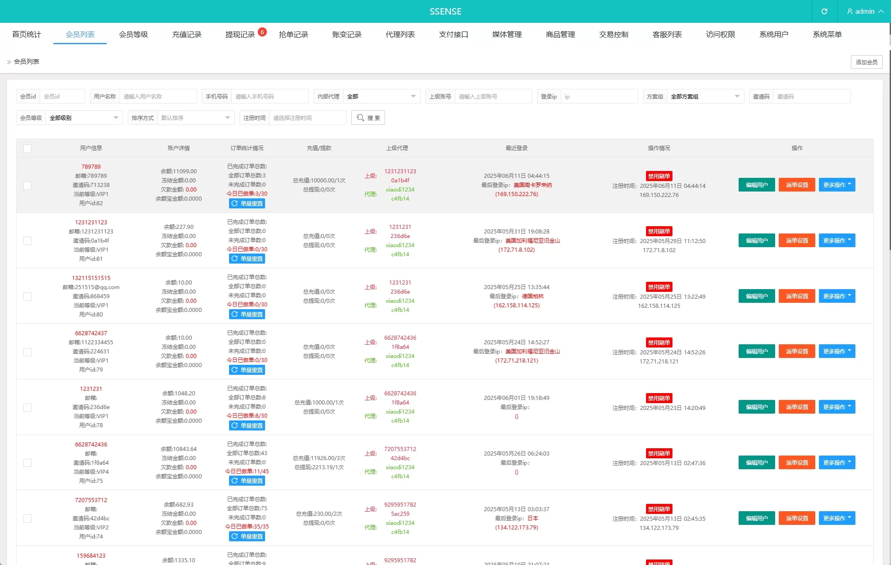Viewport: 891px width, 565px height.
Task: Open 更多操作 dropdown for user 789789
Action: pos(837,185)
